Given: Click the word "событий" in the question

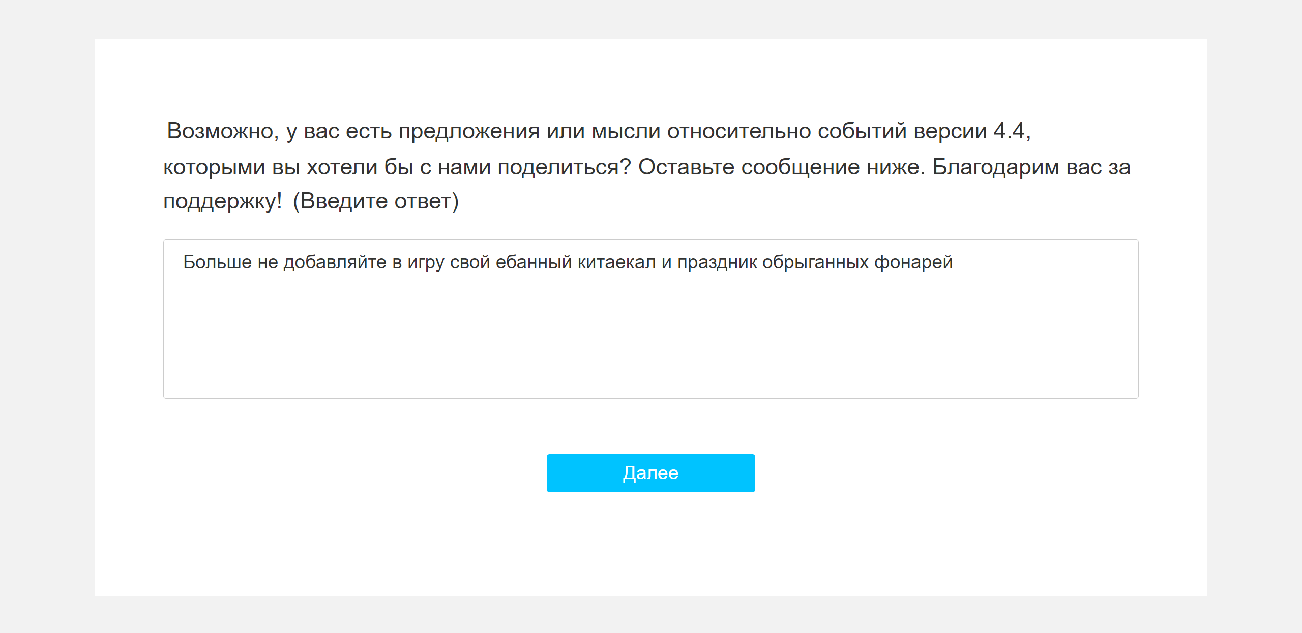Looking at the screenshot, I should (862, 131).
